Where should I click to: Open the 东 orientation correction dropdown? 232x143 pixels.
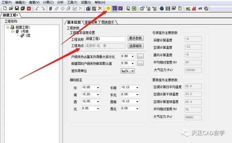click(x=98, y=88)
